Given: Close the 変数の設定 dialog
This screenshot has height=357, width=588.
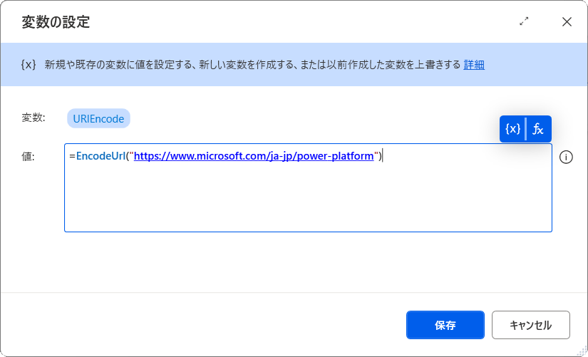Looking at the screenshot, I should pyautogui.click(x=567, y=22).
